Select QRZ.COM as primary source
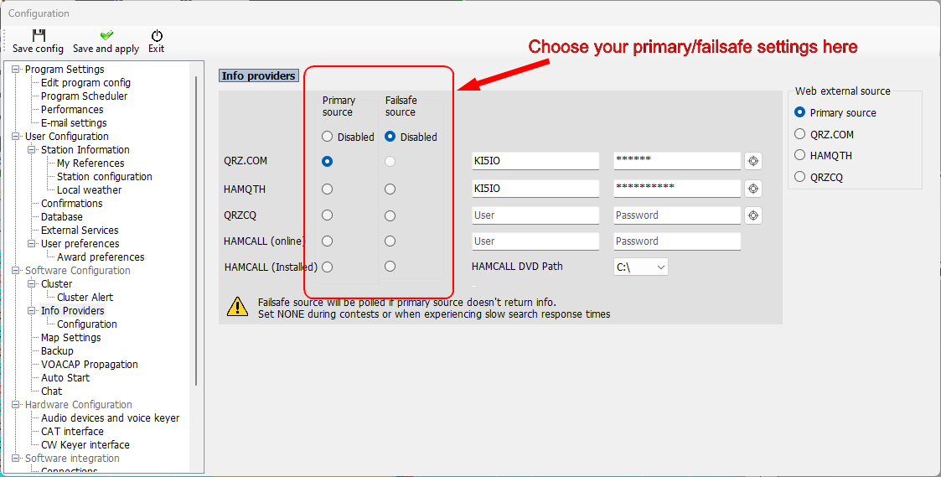The image size is (941, 477). click(x=327, y=161)
